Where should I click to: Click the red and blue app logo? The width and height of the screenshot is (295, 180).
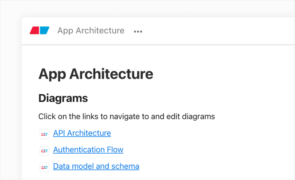40,31
